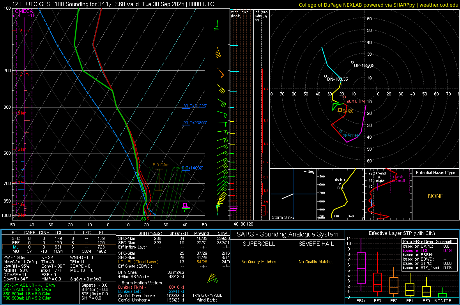Click the Bunkers right mover marker on hodograph
Image resolution: width=460 pixels, height=305 pixels.
click(345, 97)
